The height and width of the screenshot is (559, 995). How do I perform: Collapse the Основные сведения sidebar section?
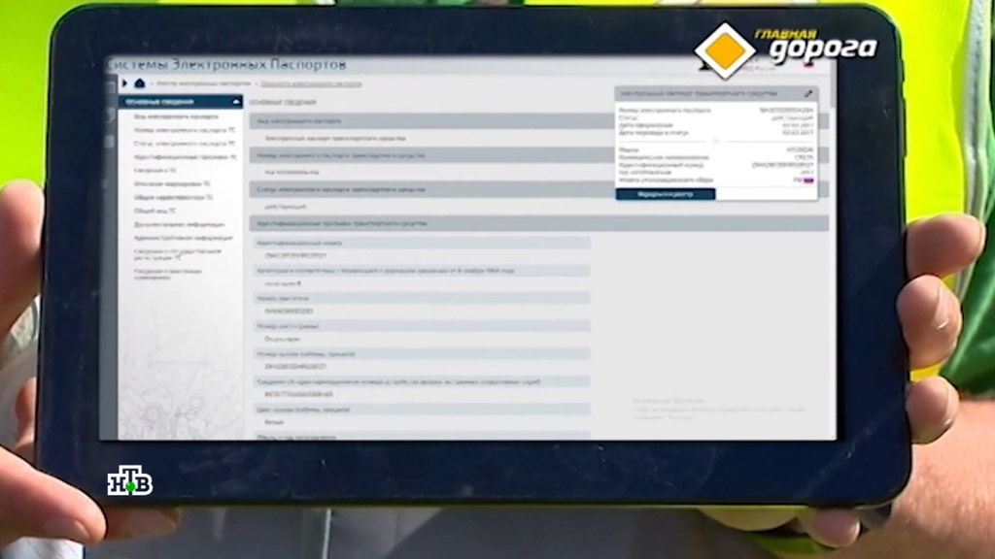coord(236,102)
